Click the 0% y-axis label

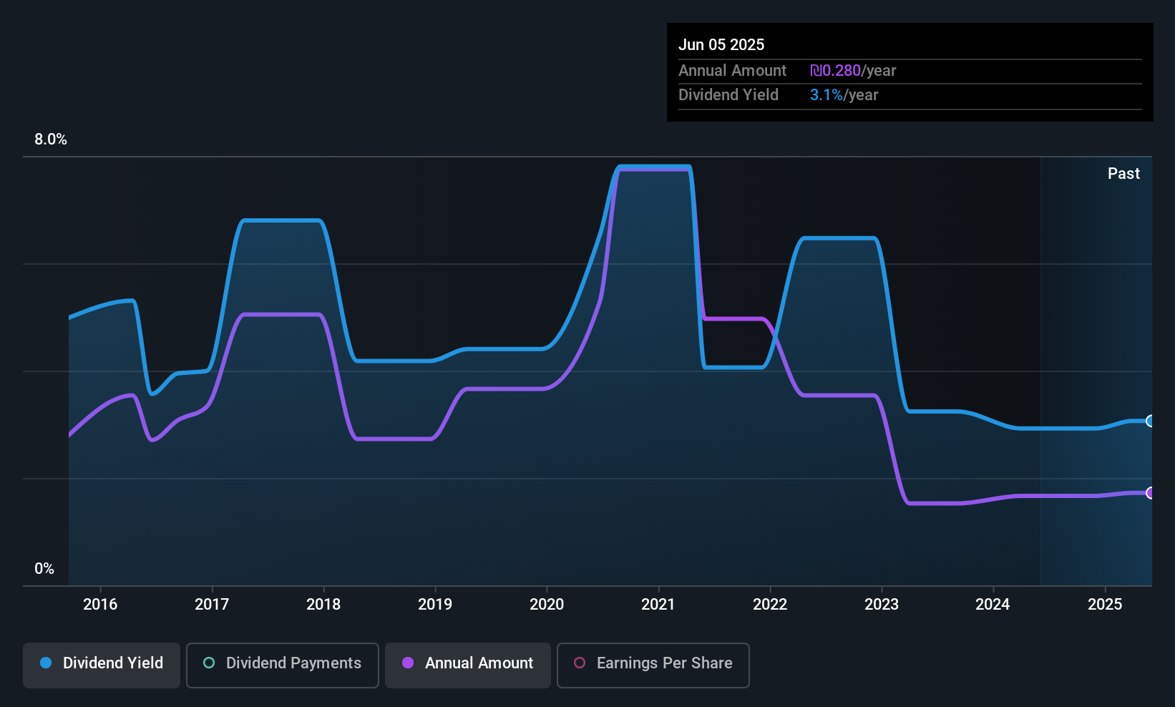(x=44, y=568)
